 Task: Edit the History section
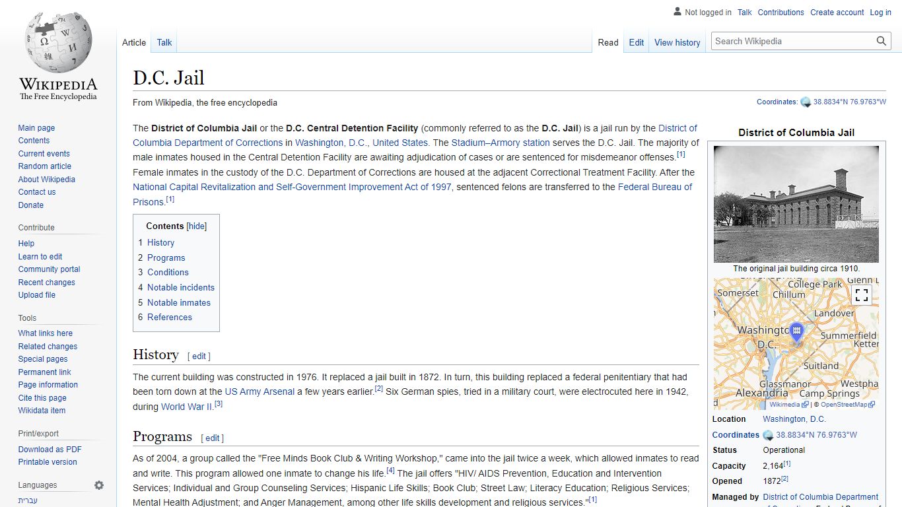click(x=199, y=356)
